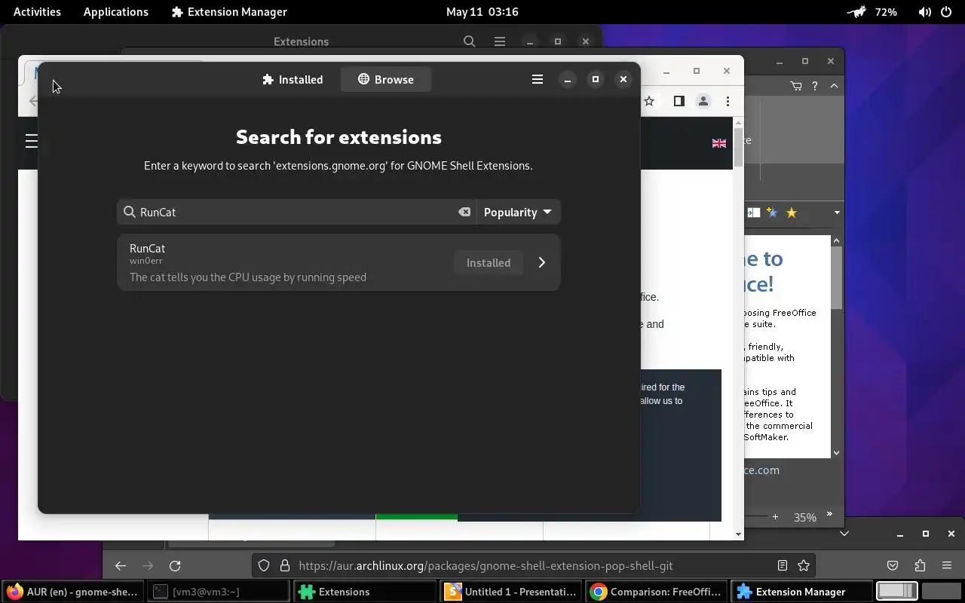
Task: Click Firefox tracking protection shield icon
Action: pos(264,565)
